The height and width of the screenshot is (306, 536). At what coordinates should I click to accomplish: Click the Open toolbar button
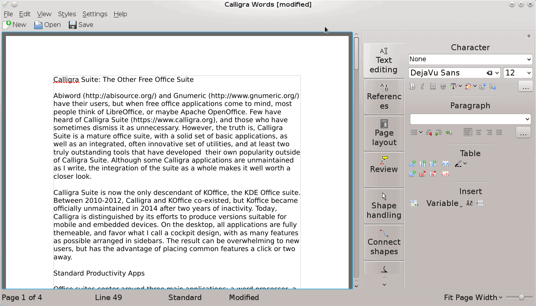point(47,25)
